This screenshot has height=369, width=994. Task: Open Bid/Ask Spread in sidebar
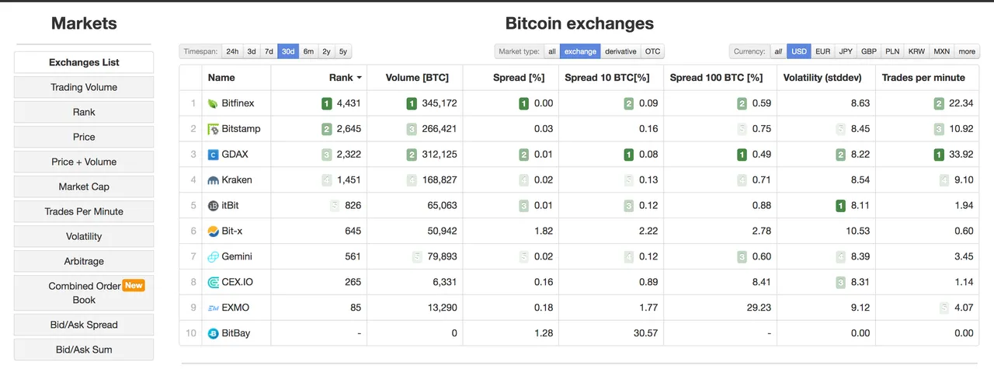pyautogui.click(x=84, y=325)
